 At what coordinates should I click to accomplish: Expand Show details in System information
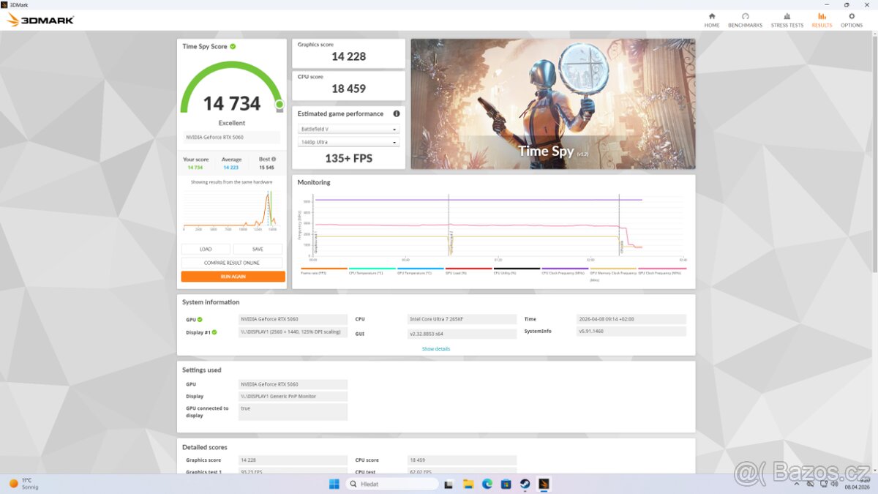(x=436, y=349)
